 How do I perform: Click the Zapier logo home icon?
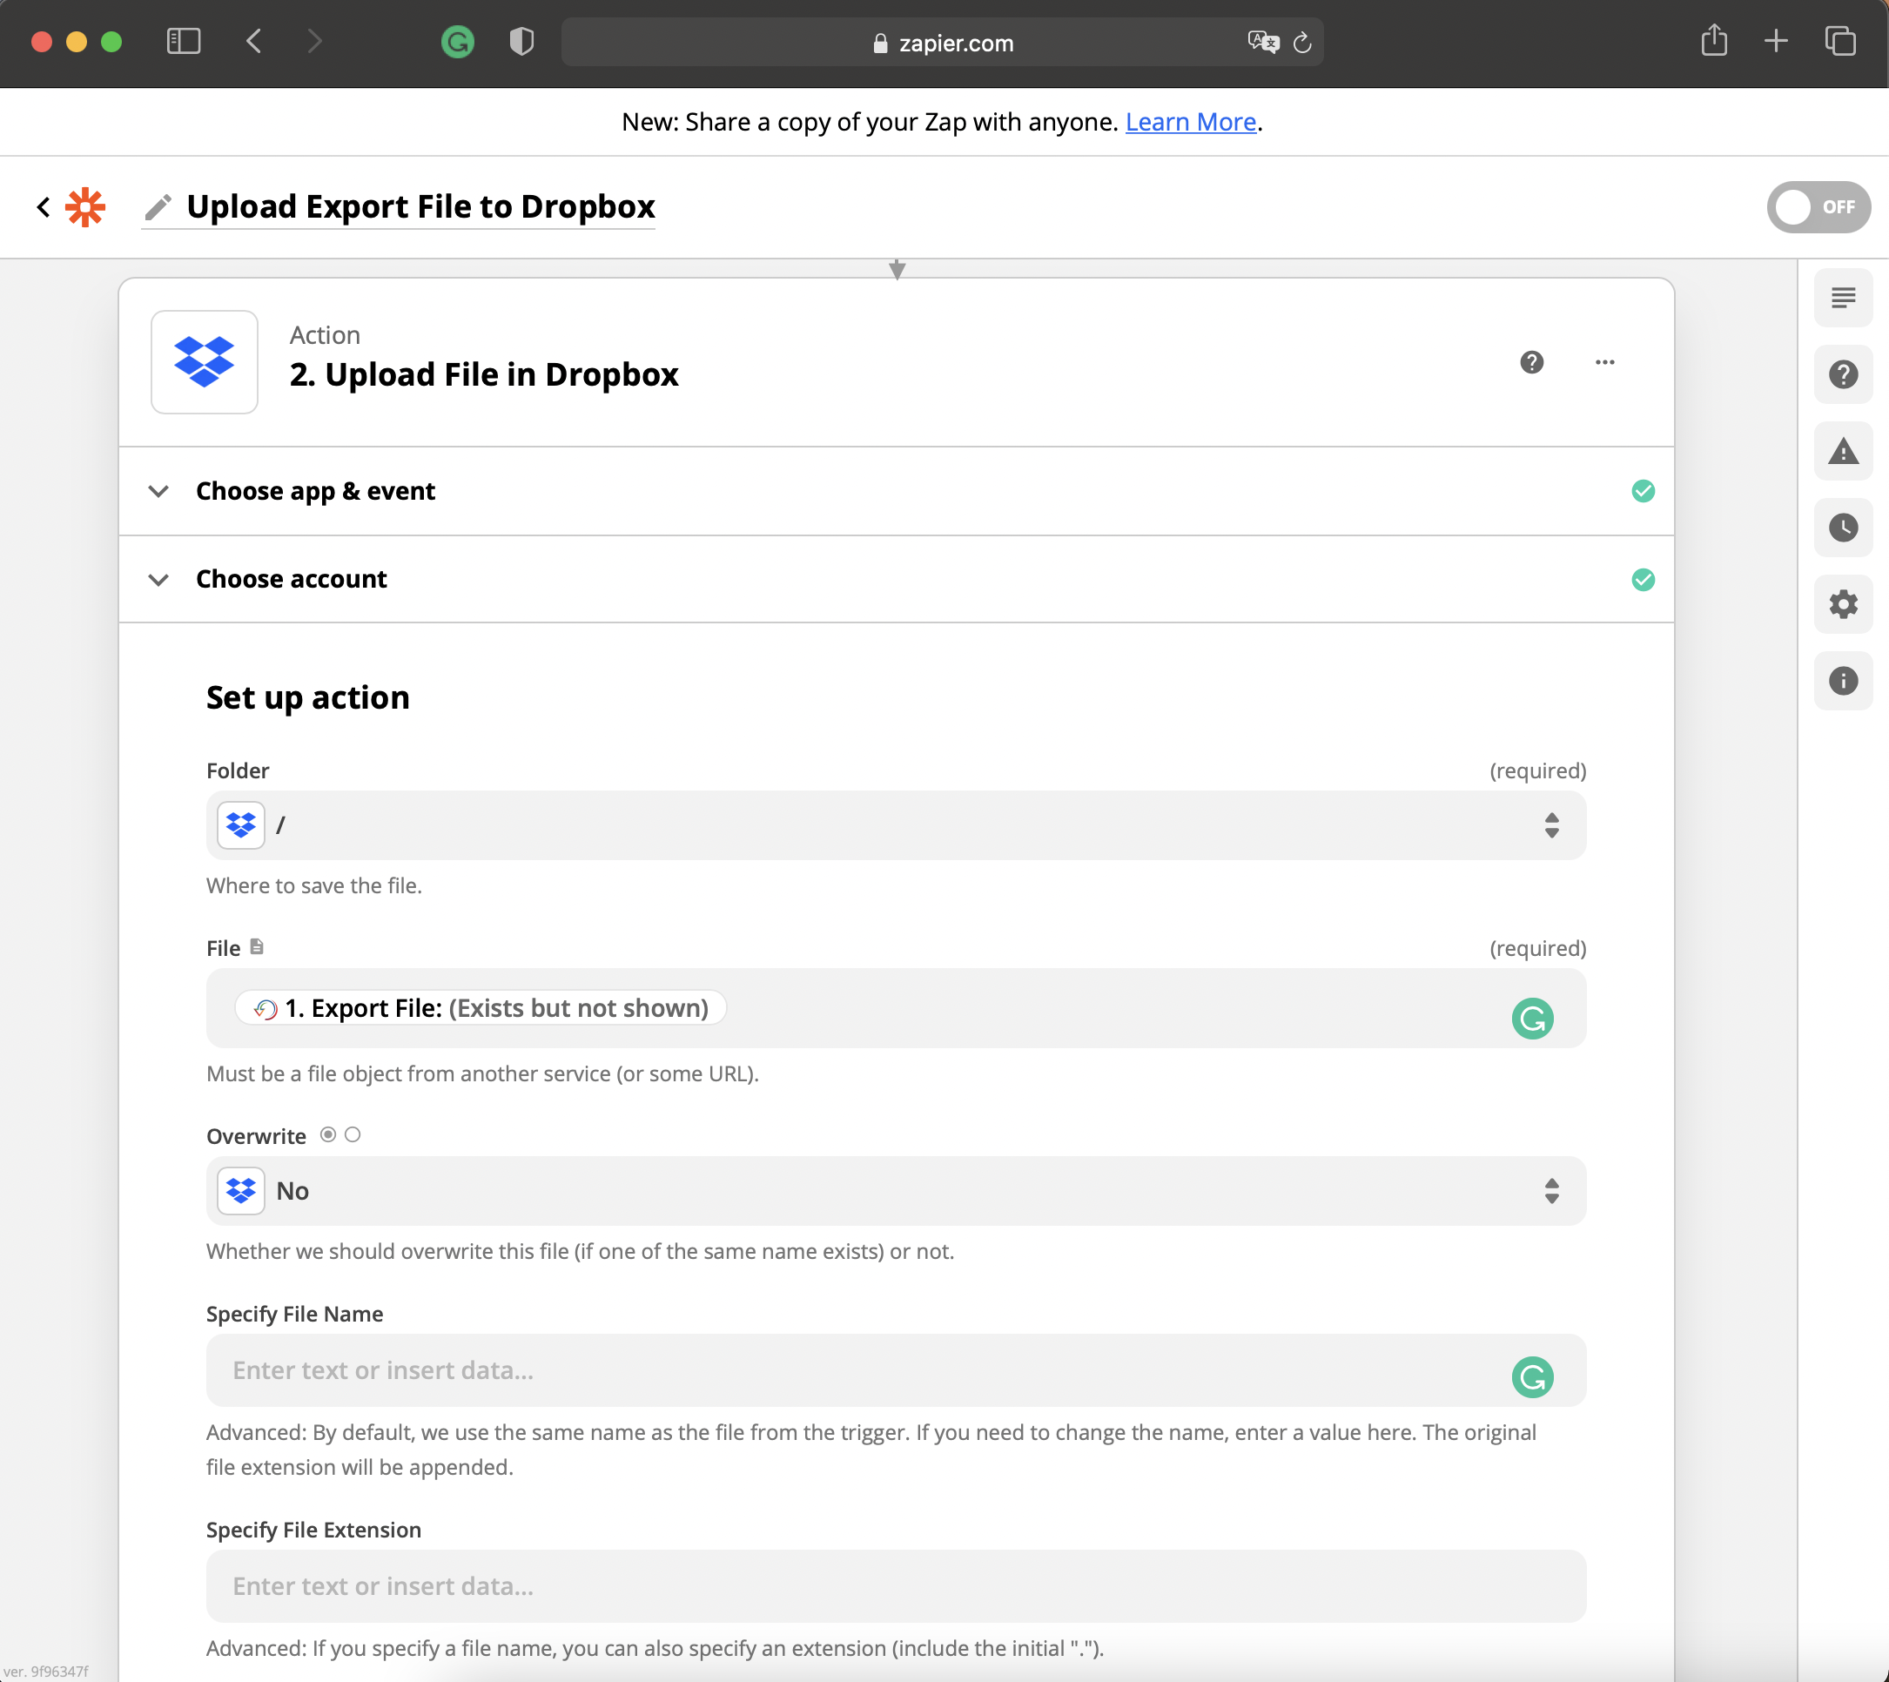point(85,207)
